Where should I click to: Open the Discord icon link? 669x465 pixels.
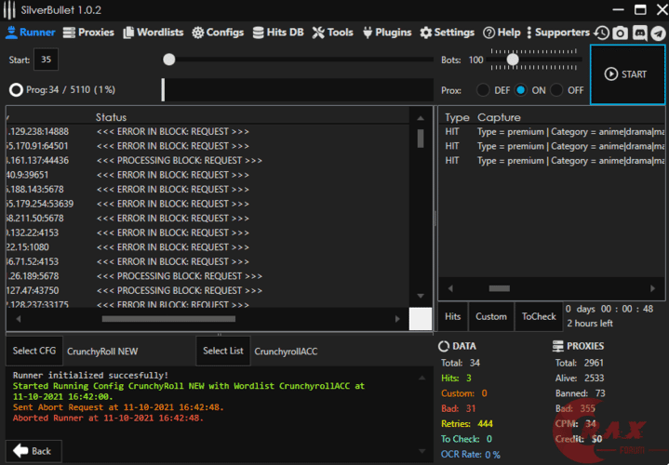[639, 33]
